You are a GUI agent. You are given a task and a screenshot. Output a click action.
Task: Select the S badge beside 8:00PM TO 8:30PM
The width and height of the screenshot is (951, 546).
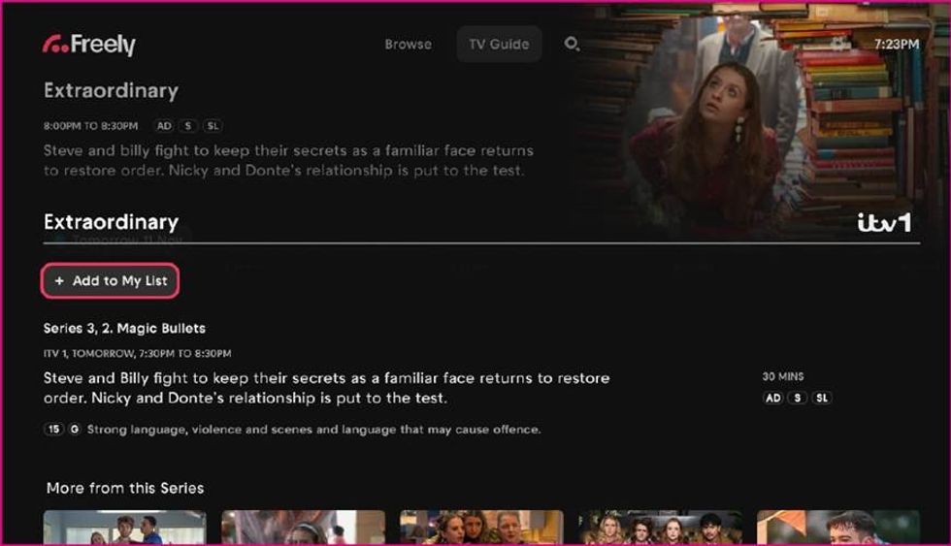(x=188, y=126)
